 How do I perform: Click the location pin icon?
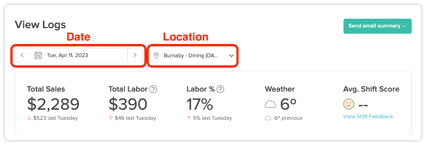pos(156,56)
